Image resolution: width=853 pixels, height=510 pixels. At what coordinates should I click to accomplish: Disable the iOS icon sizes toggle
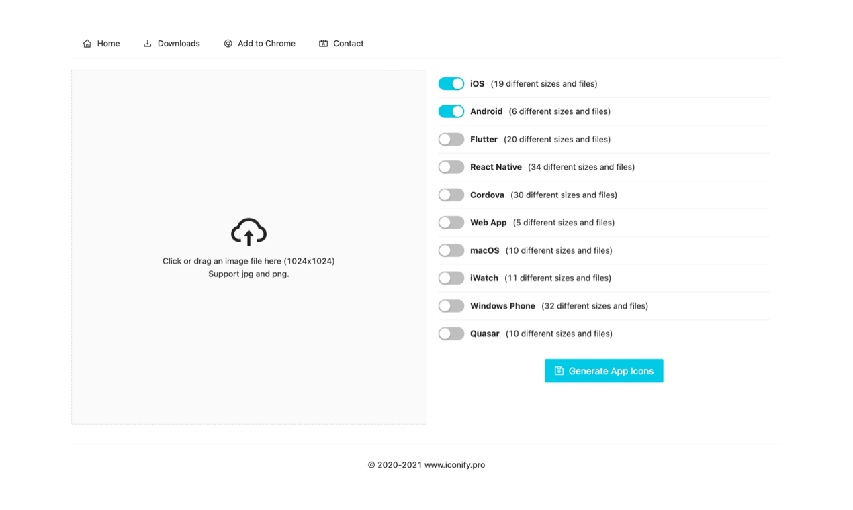pyautogui.click(x=451, y=83)
